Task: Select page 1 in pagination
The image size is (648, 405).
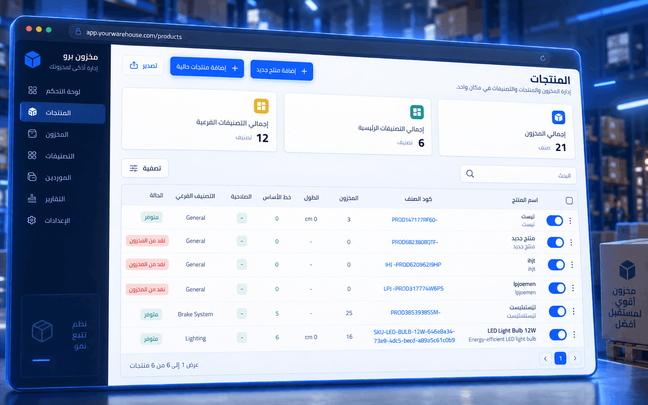Action: click(560, 358)
